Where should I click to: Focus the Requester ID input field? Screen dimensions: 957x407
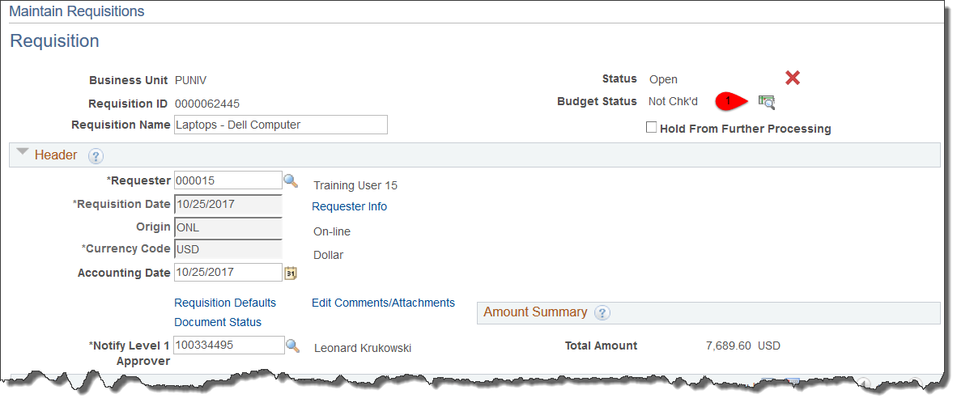pos(228,180)
